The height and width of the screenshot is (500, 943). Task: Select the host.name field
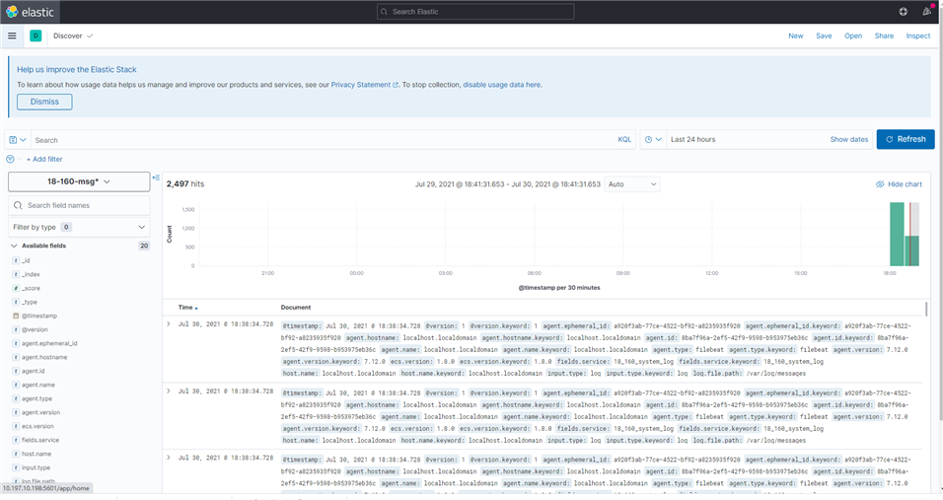tap(36, 455)
